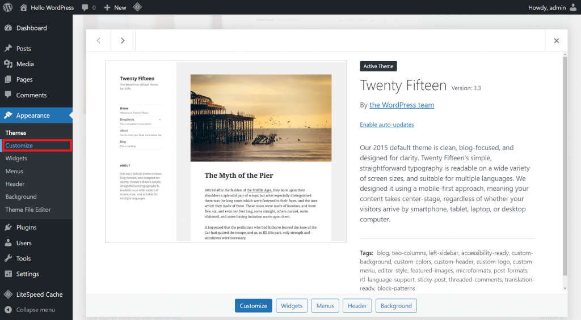581x320 pixels.
Task: Click the Posts pushpin icon
Action: 8,49
